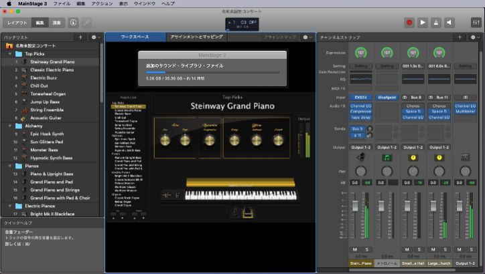
Task: Select the Tonewheel Organ patch
Action: [x=48, y=94]
